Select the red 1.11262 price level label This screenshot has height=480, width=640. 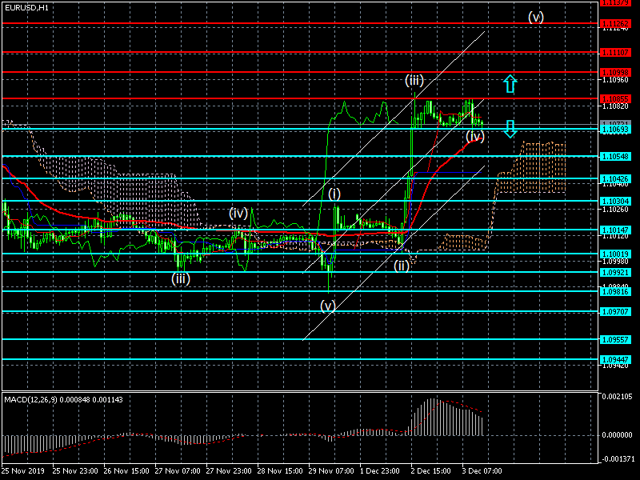pos(615,24)
